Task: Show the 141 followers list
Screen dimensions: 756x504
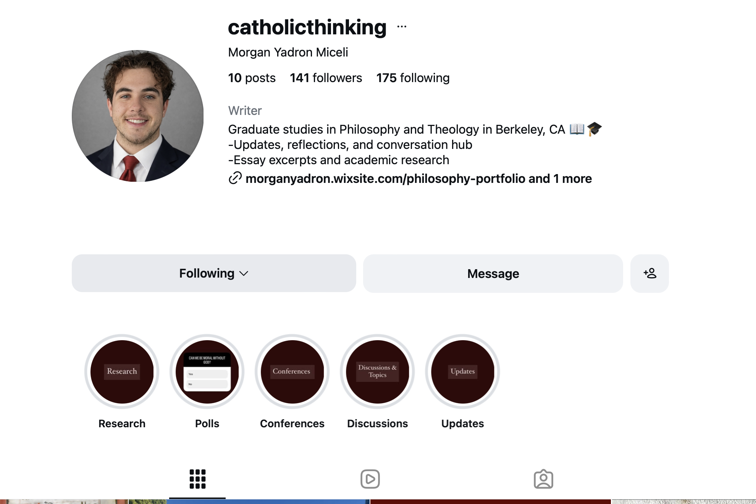Action: pos(326,78)
